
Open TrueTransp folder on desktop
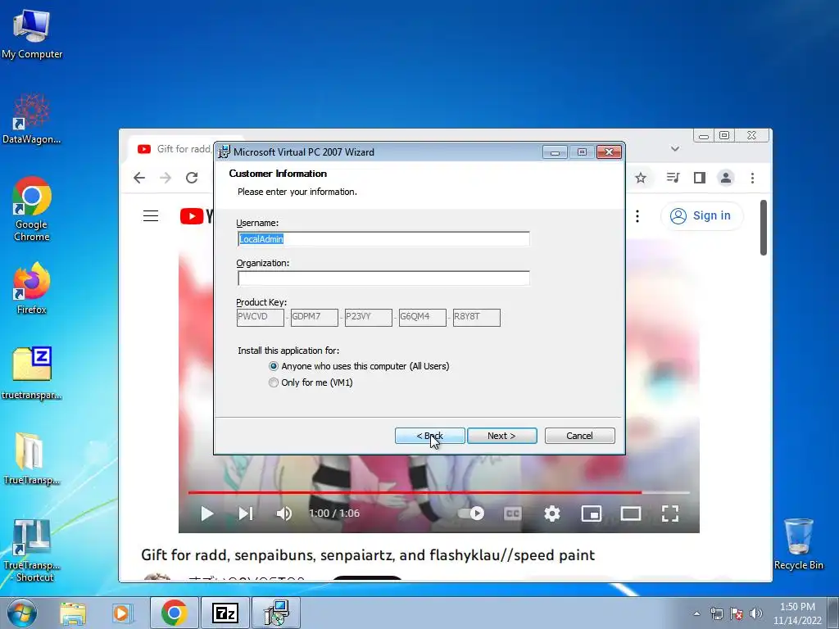(32, 459)
